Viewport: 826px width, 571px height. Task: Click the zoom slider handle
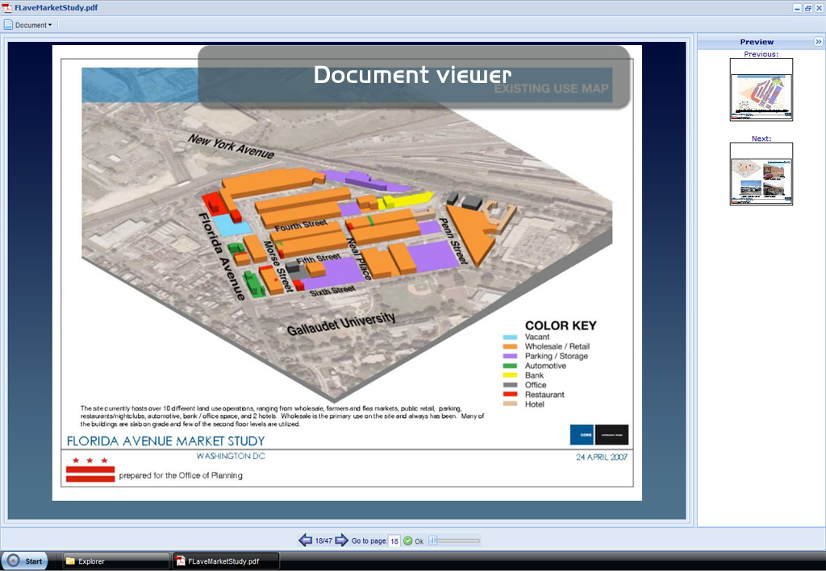tap(433, 541)
